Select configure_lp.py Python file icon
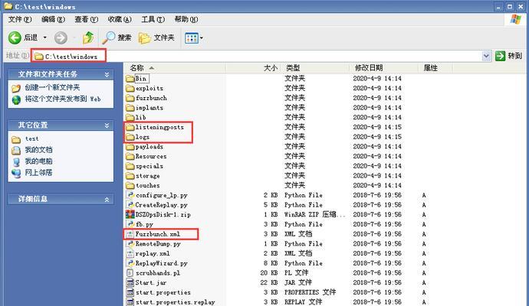 click(130, 195)
